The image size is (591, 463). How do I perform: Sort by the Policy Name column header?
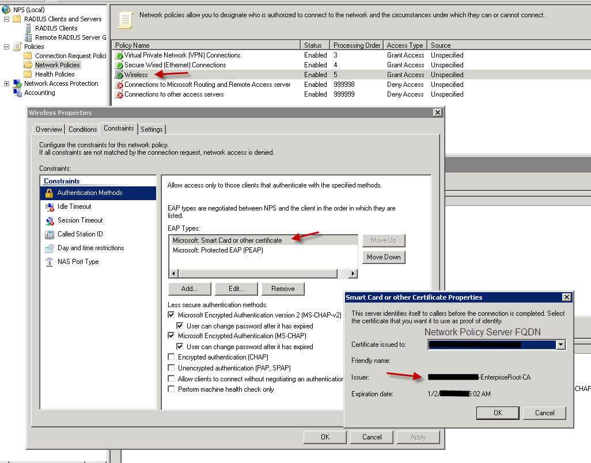point(206,45)
